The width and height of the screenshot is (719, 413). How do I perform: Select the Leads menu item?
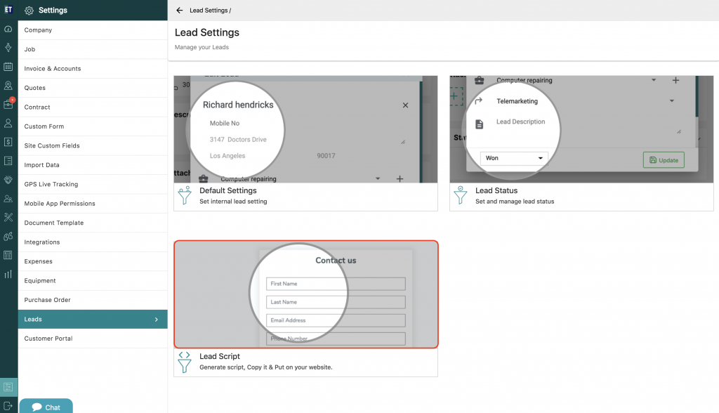pos(93,319)
